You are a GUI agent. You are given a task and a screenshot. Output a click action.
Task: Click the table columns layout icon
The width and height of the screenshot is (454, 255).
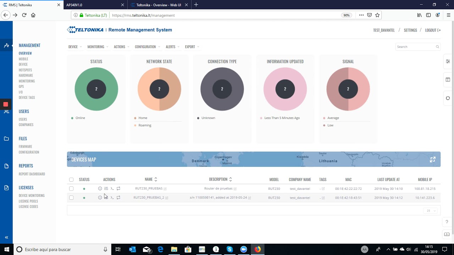pos(448,80)
